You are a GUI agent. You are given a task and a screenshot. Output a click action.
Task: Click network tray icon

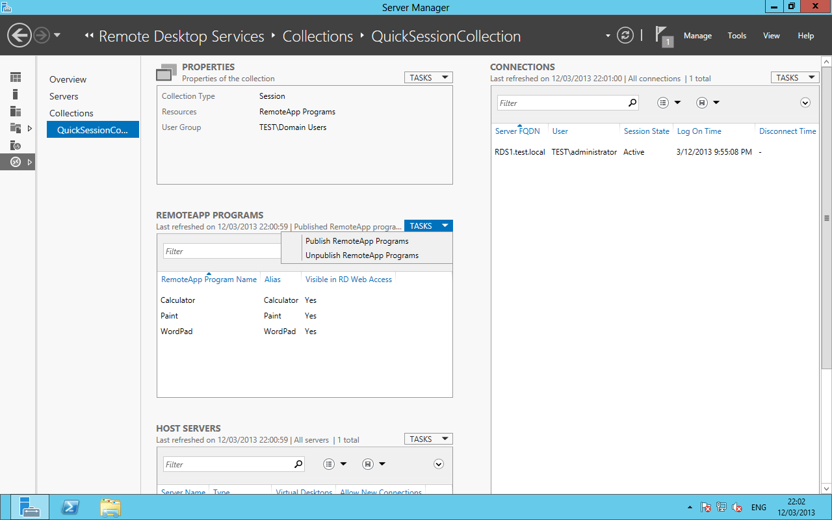point(721,507)
